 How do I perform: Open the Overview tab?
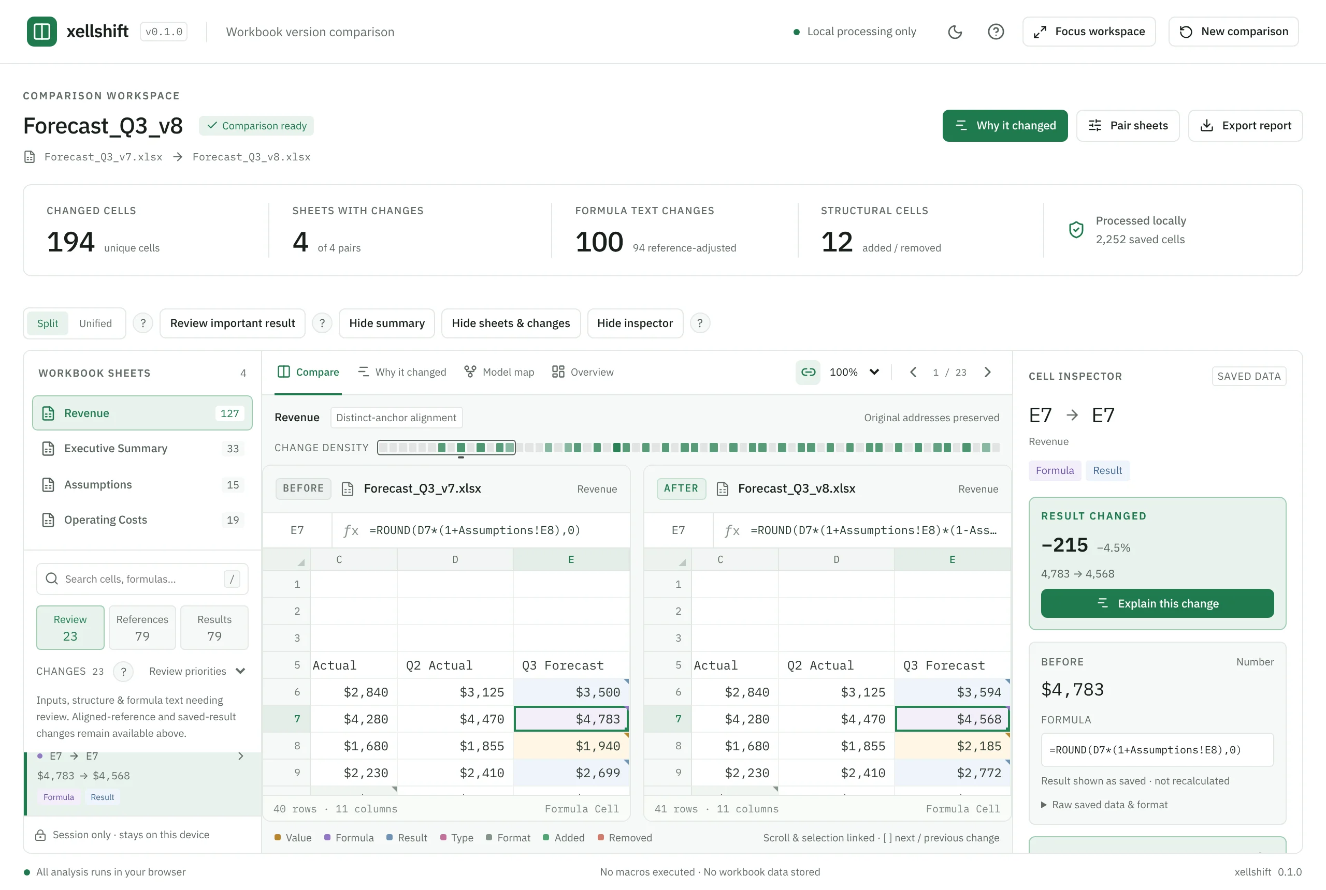point(582,373)
